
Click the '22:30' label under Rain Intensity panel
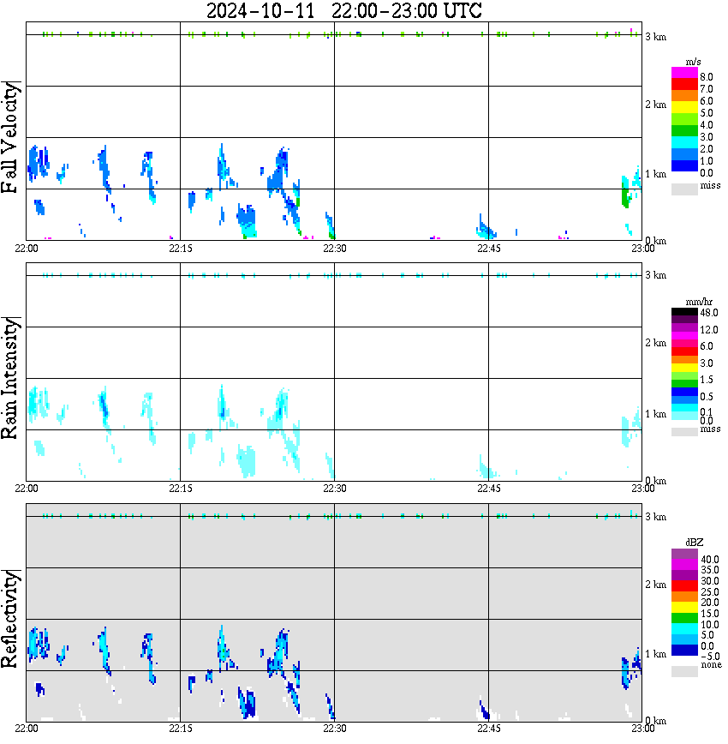coord(335,489)
